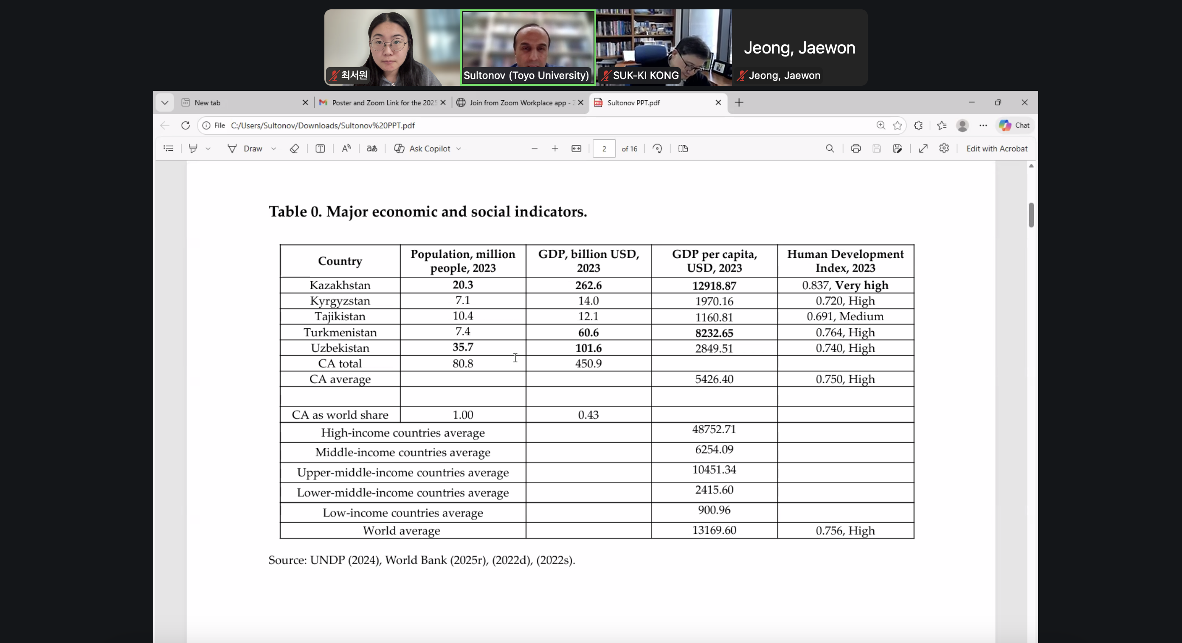Open Find in PDF search

(830, 149)
